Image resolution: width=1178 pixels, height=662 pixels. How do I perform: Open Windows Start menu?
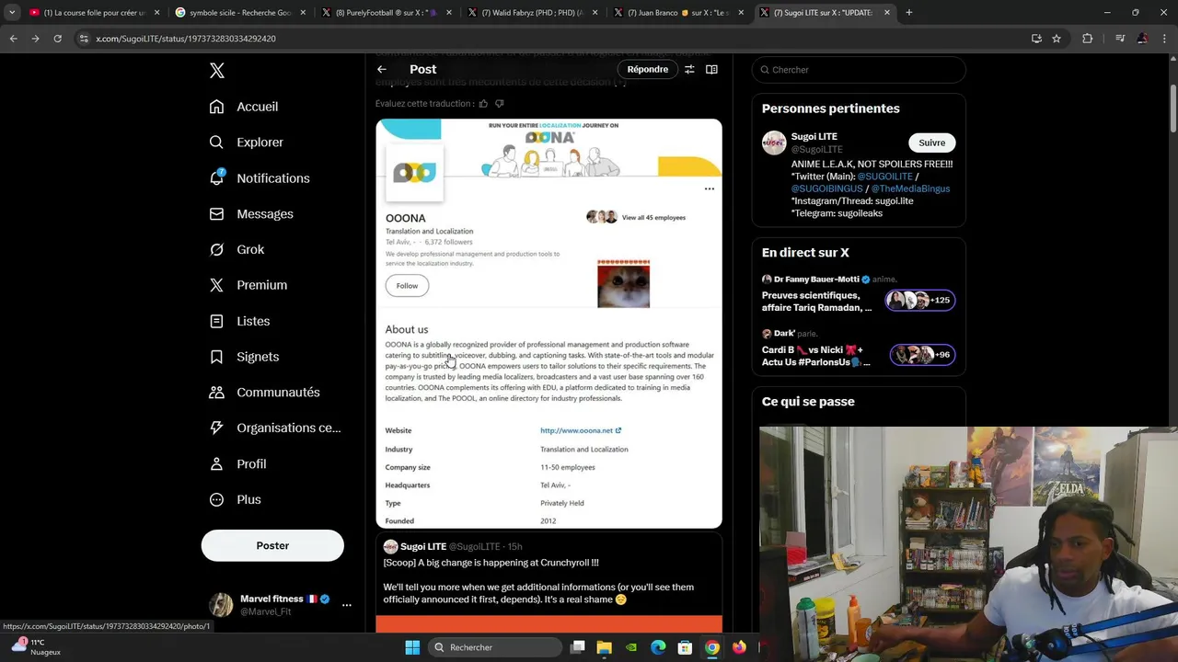pyautogui.click(x=412, y=647)
